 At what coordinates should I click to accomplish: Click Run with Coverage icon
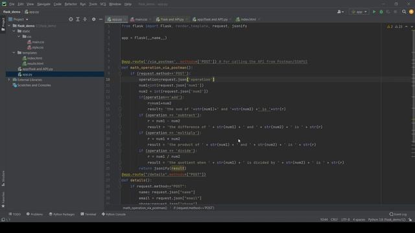point(388,12)
